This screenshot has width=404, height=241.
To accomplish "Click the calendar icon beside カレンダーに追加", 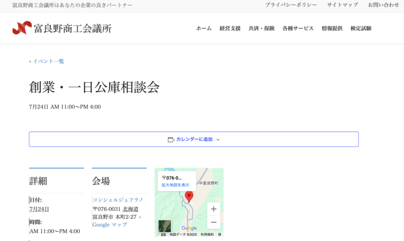I will 170,139.
